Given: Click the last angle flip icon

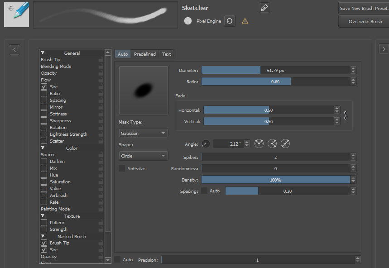Looking at the screenshot, I should [285, 144].
